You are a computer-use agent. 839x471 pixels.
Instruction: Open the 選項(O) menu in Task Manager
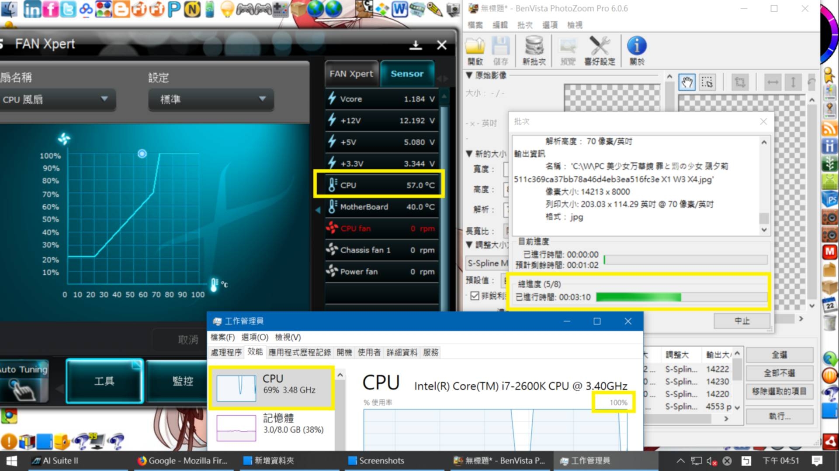pyautogui.click(x=255, y=337)
